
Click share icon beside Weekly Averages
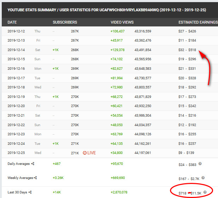pyautogui.click(x=35, y=178)
